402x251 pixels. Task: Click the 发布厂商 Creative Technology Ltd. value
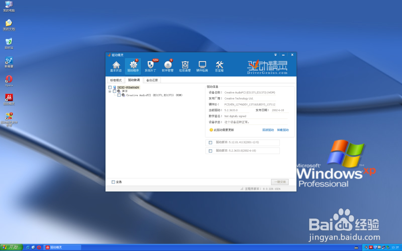(x=239, y=98)
